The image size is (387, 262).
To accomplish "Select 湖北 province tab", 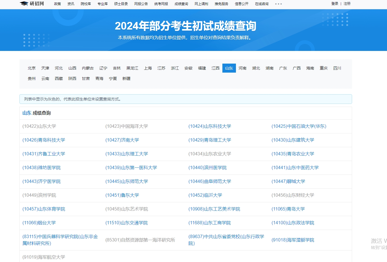I will tap(256, 68).
